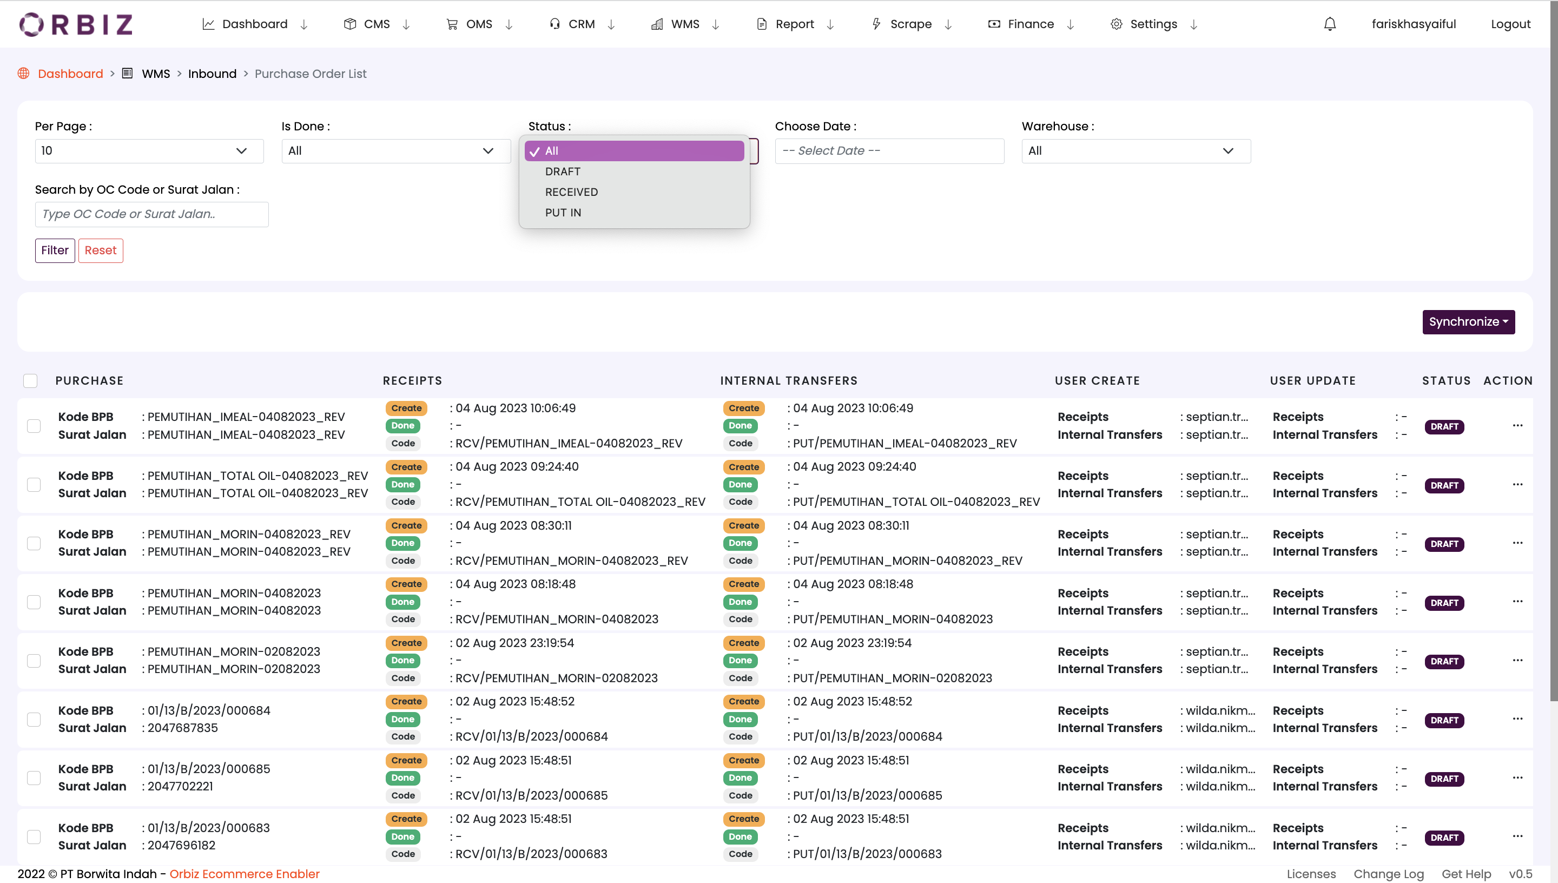Image resolution: width=1558 pixels, height=883 pixels.
Task: Click the OMS cart icon
Action: [x=452, y=24]
